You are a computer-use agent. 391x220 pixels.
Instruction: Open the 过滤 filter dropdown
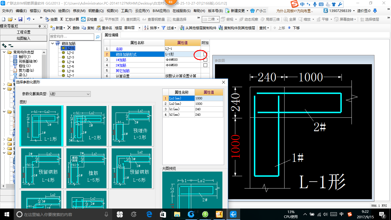click(175, 28)
